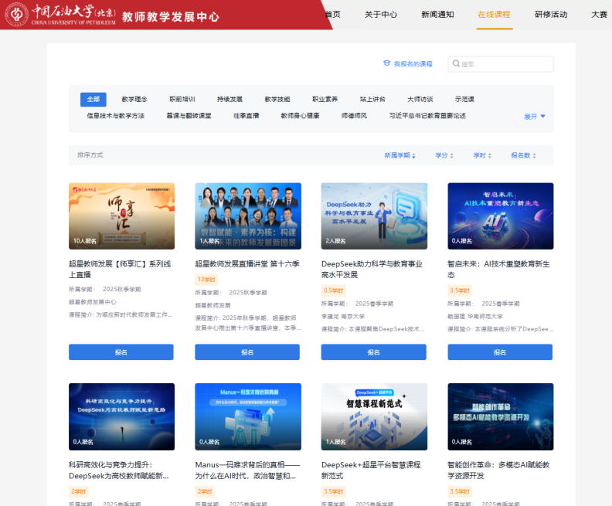
Task: Filter courses by 师德师风
Action: (354, 116)
